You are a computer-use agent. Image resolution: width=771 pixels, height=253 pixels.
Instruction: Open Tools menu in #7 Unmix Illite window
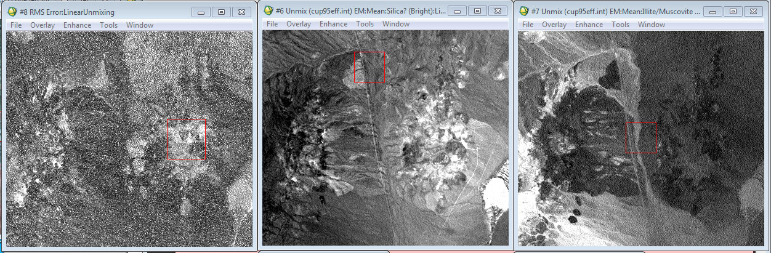click(620, 25)
